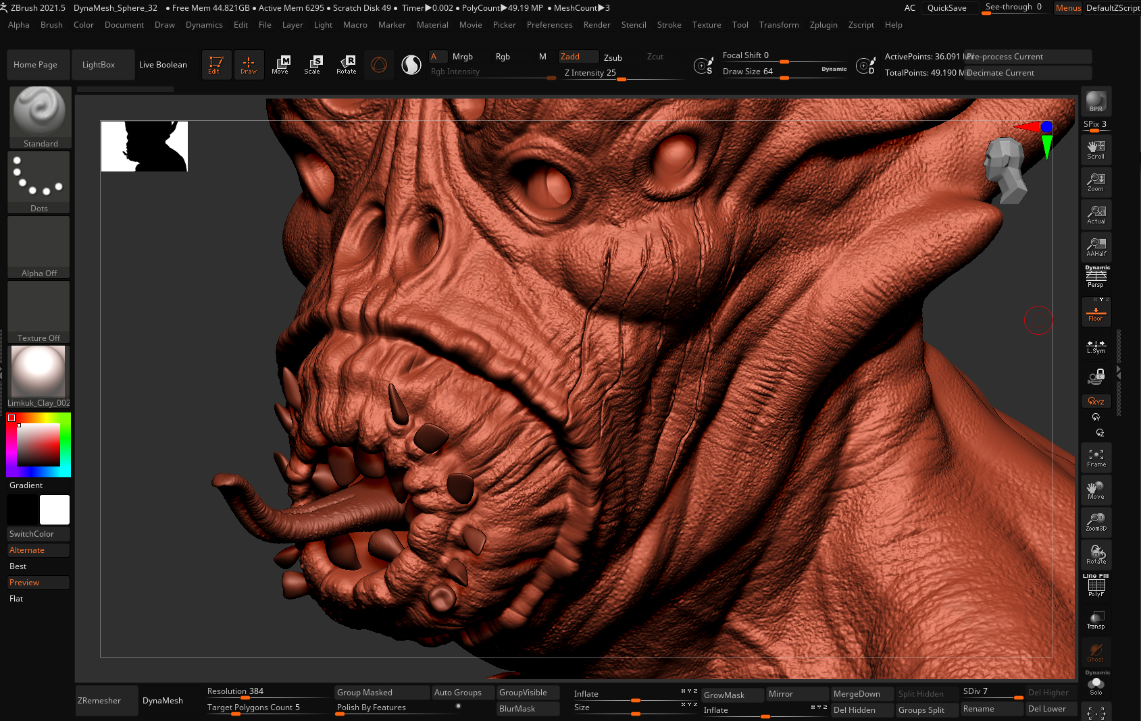The width and height of the screenshot is (1141, 721).
Task: Select the Scale tool
Action: [x=313, y=65]
